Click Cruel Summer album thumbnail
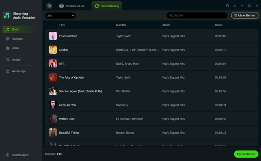The image size is (261, 161). coord(53,36)
